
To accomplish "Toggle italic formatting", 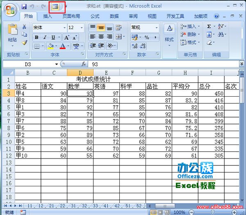I will [44, 37].
